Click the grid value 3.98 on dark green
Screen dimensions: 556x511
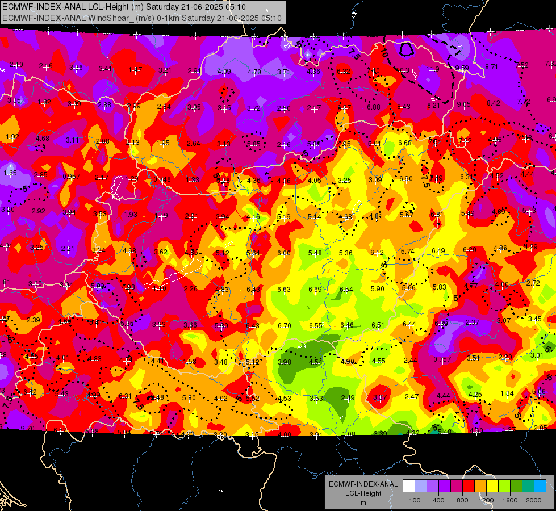pyautogui.click(x=285, y=362)
